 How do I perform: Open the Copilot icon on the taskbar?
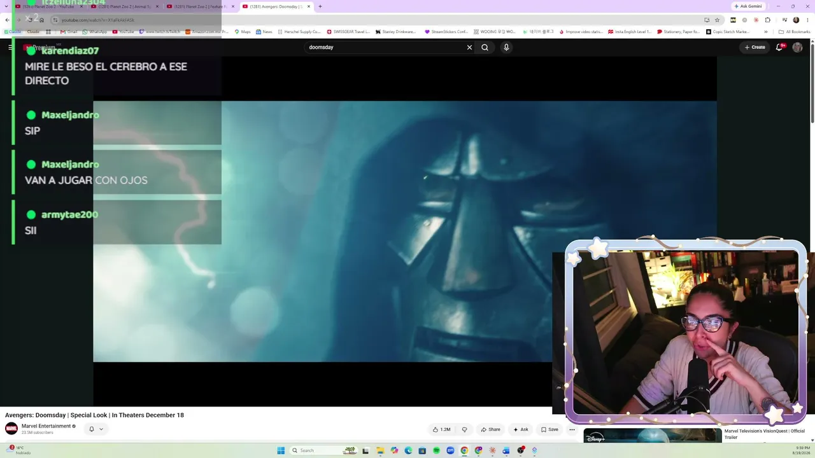tap(394, 450)
